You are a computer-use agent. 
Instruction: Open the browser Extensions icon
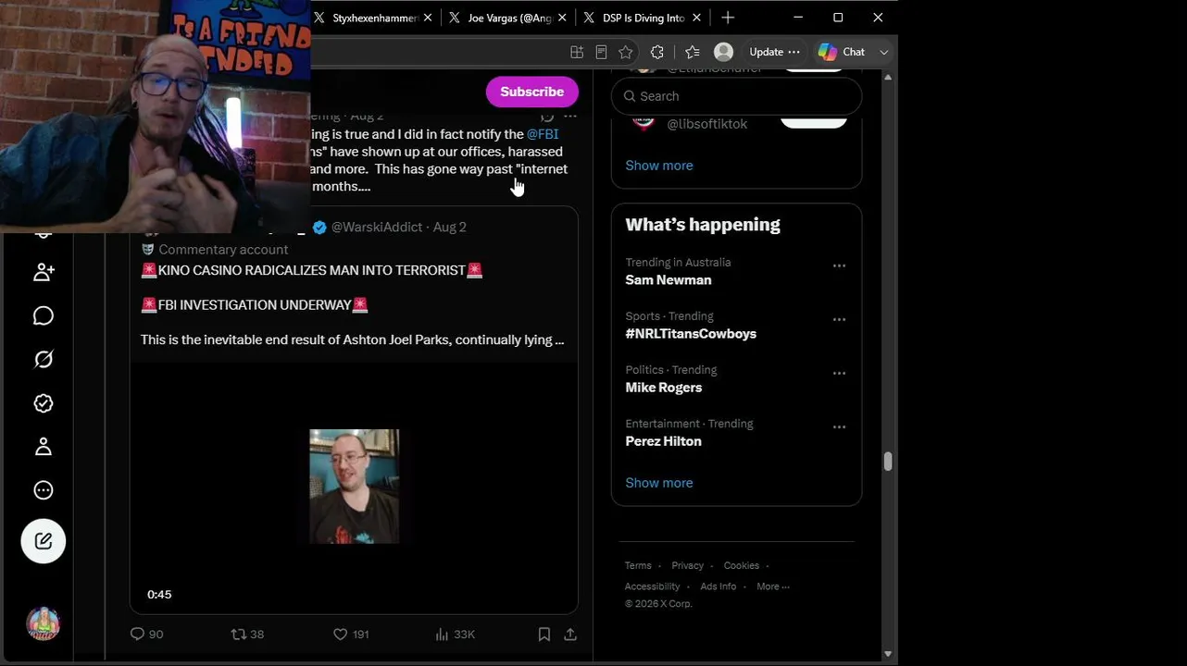click(657, 52)
